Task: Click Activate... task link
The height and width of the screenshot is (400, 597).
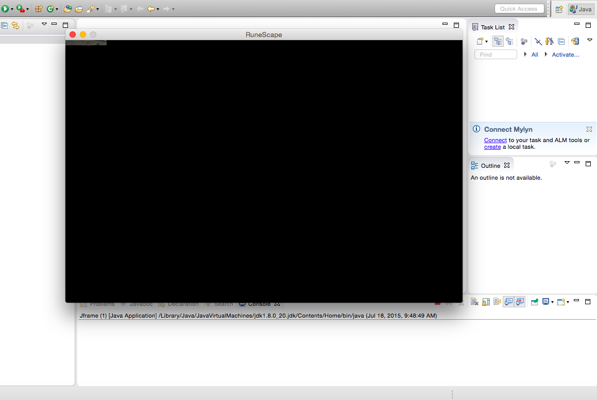Action: 566,55
